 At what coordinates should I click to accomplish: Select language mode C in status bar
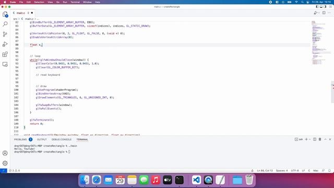(x=309, y=171)
